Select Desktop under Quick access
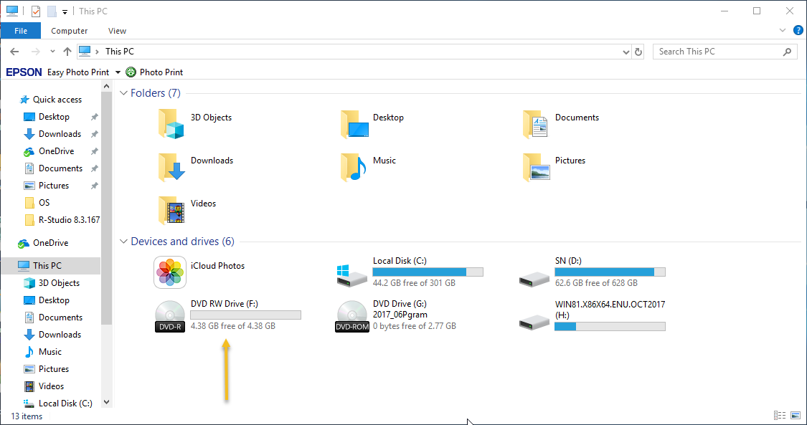The width and height of the screenshot is (807, 425). 54,117
